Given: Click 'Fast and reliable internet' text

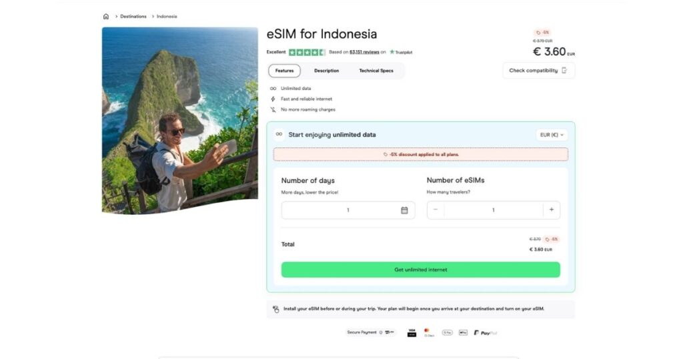Looking at the screenshot, I should [306, 99].
